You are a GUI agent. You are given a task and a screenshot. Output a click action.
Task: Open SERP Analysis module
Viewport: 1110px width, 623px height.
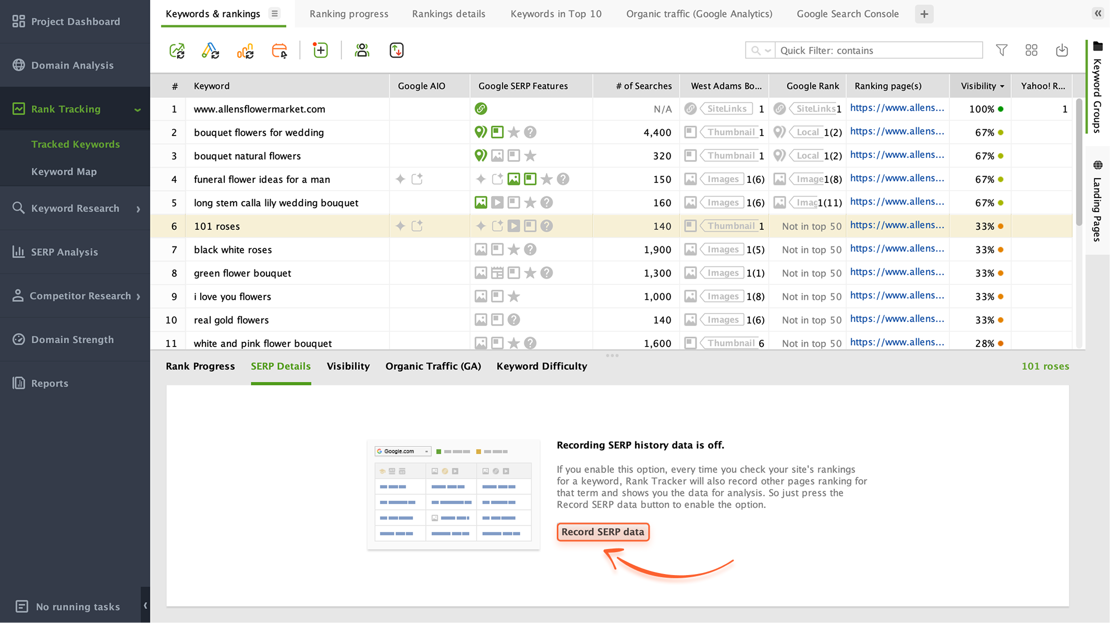[75, 252]
